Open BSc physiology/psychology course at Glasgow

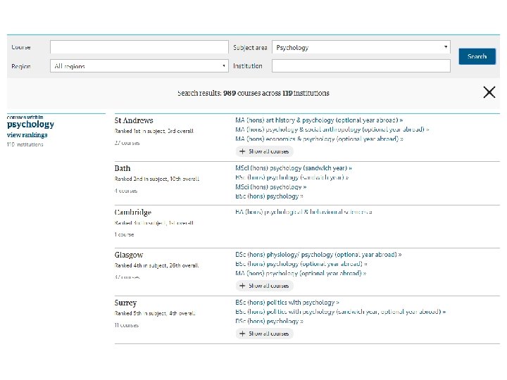(x=318, y=255)
